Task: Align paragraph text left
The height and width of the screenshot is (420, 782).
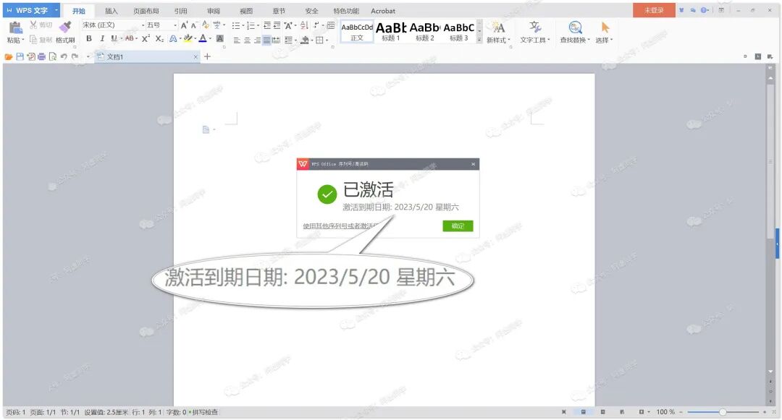Action: [237, 40]
